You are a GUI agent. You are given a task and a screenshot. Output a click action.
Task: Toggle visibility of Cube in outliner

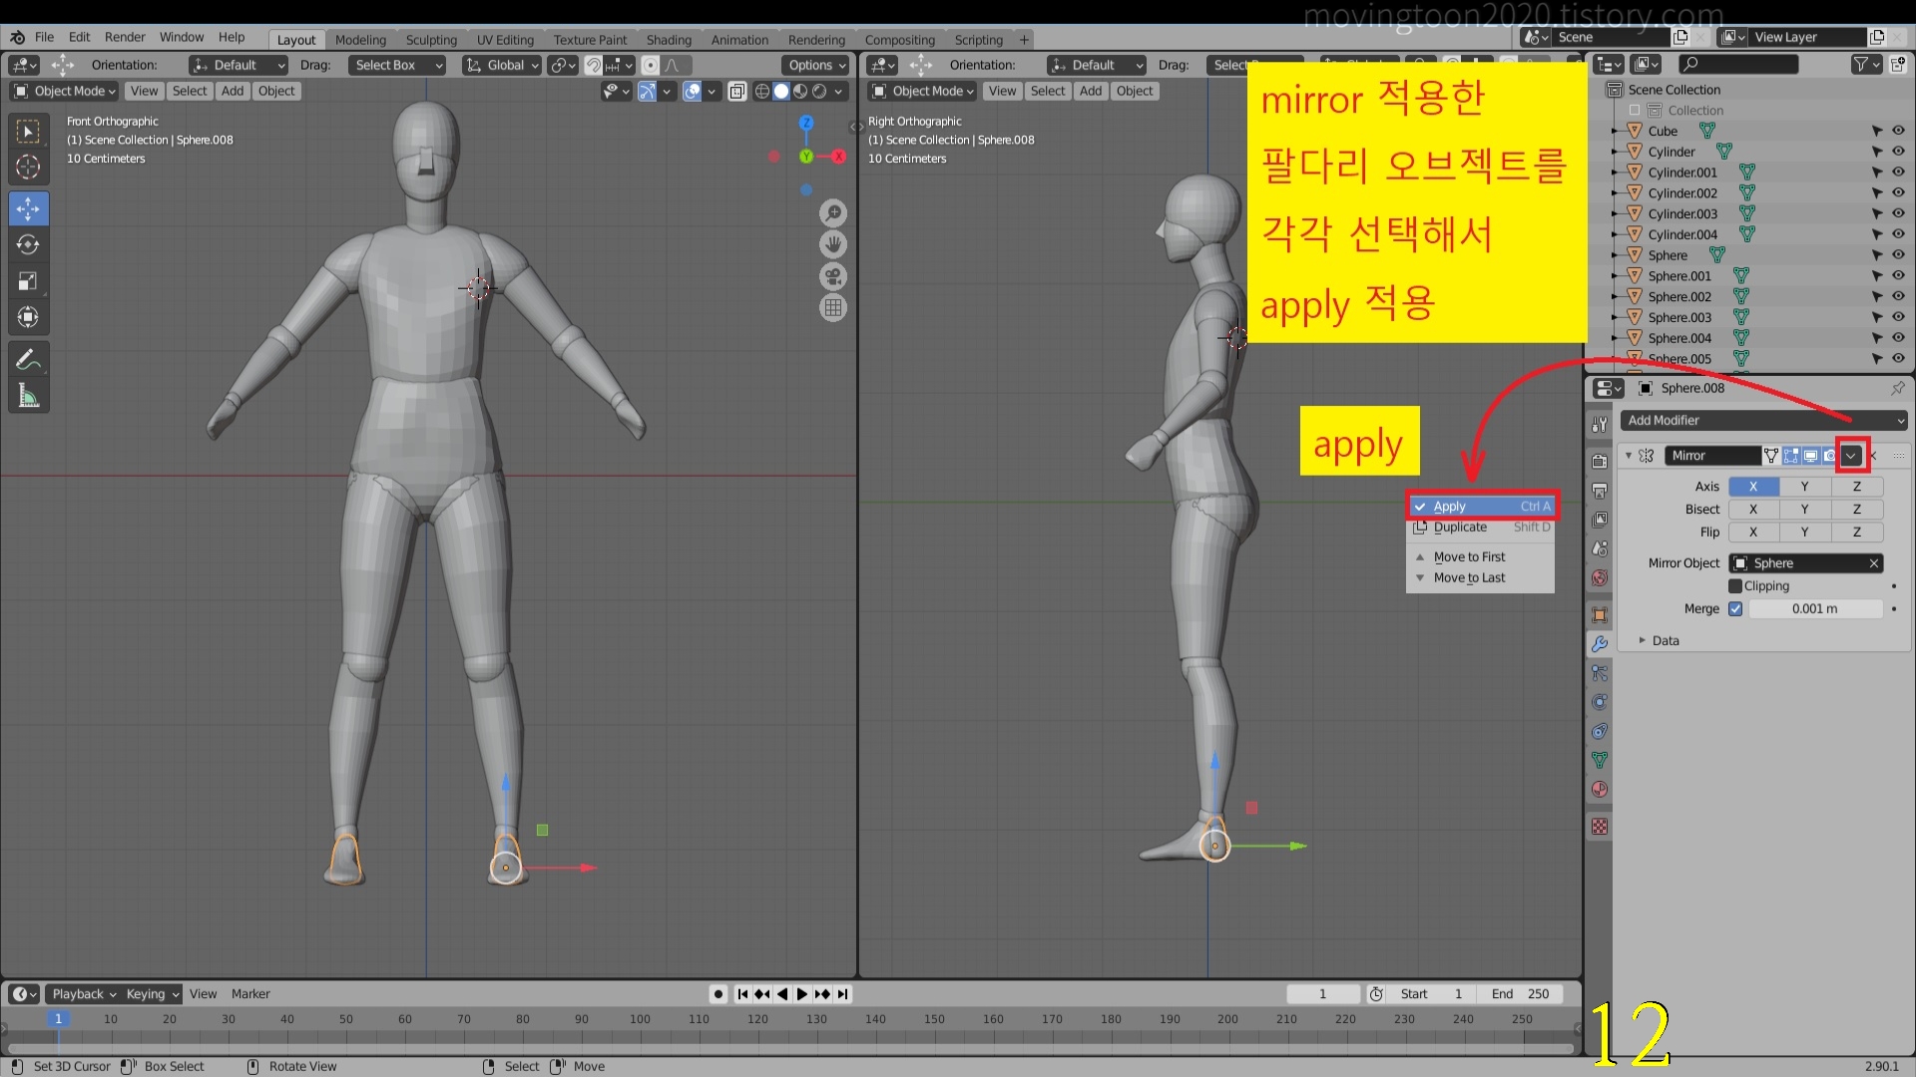(x=1898, y=131)
